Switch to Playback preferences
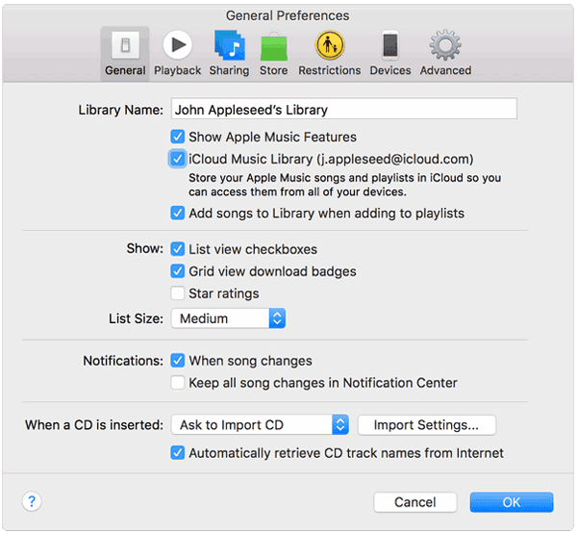Viewport: 577px width, 534px height. (x=177, y=54)
